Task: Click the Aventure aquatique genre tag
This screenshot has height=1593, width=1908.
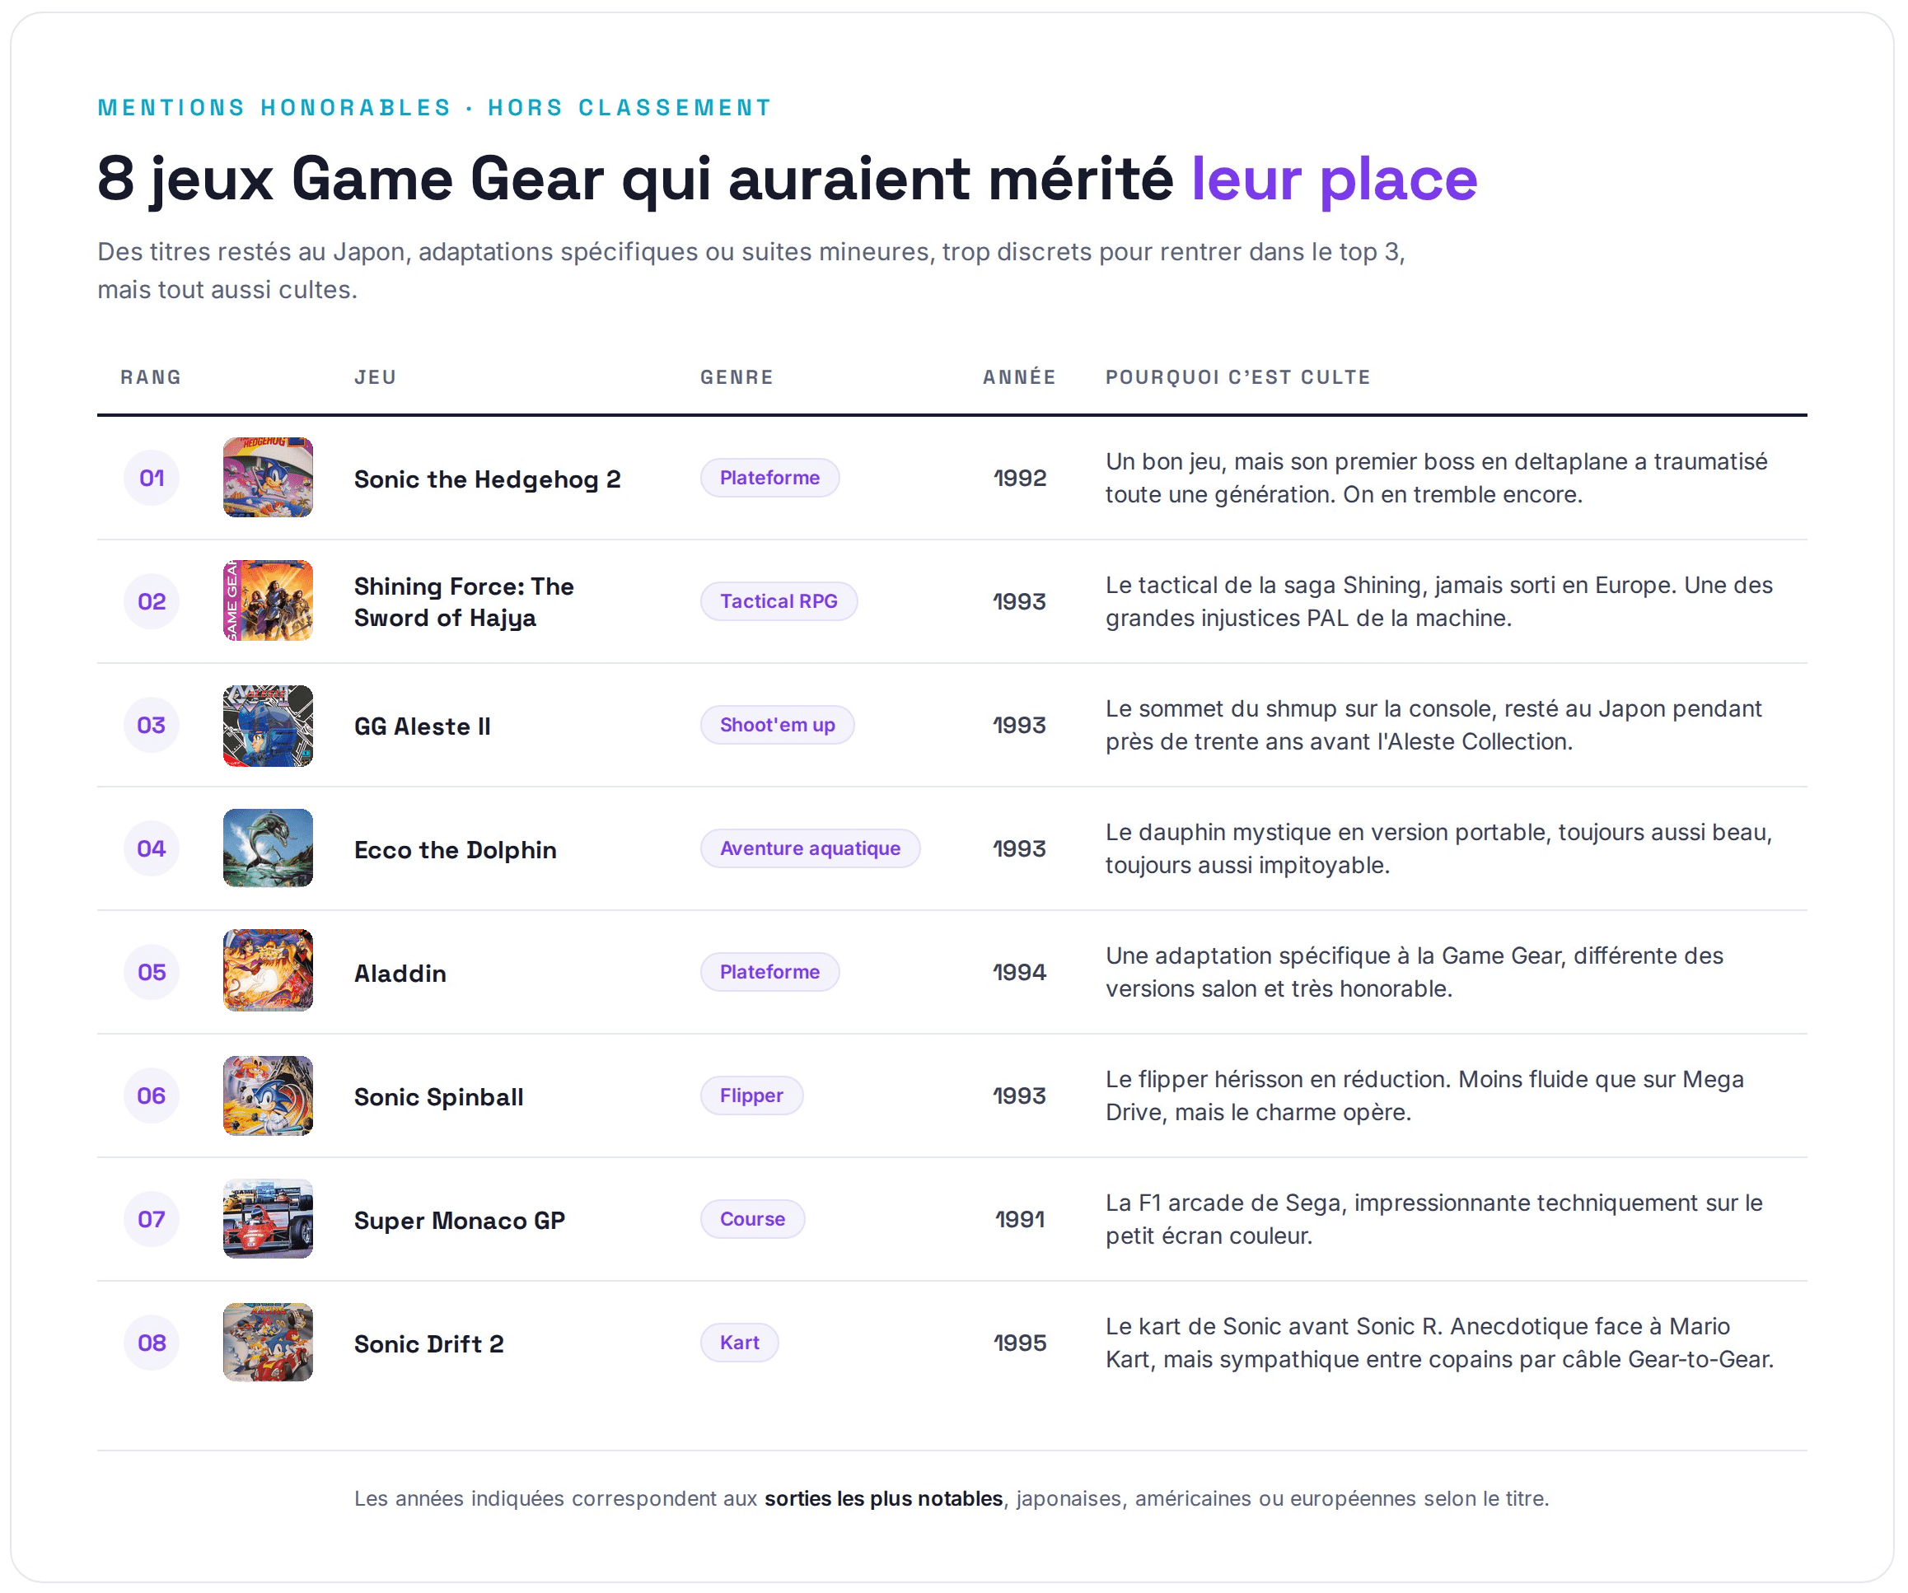Action: point(810,848)
